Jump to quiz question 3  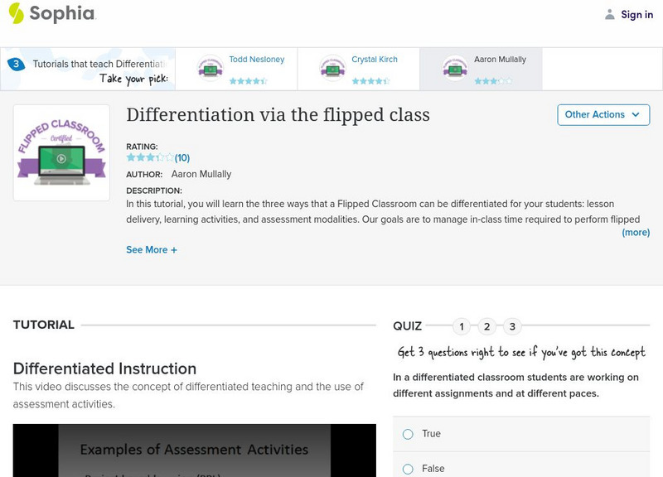[x=512, y=326]
